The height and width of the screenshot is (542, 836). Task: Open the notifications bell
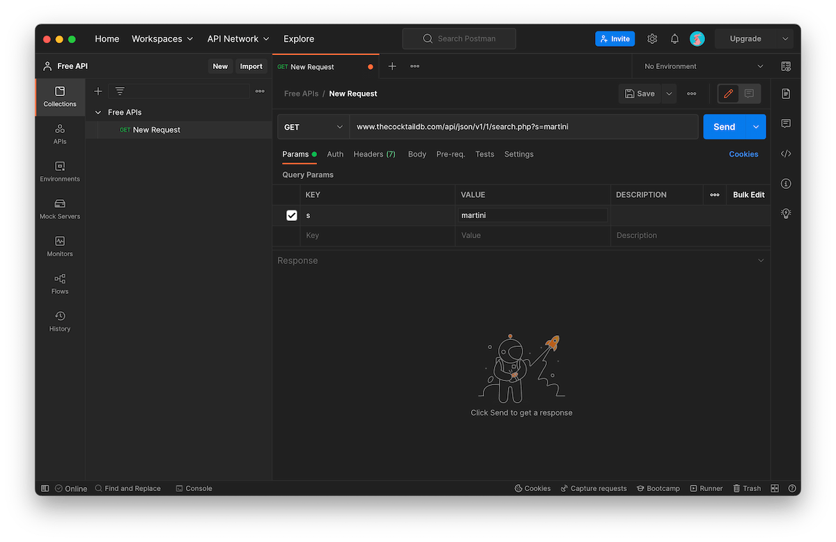click(x=674, y=39)
